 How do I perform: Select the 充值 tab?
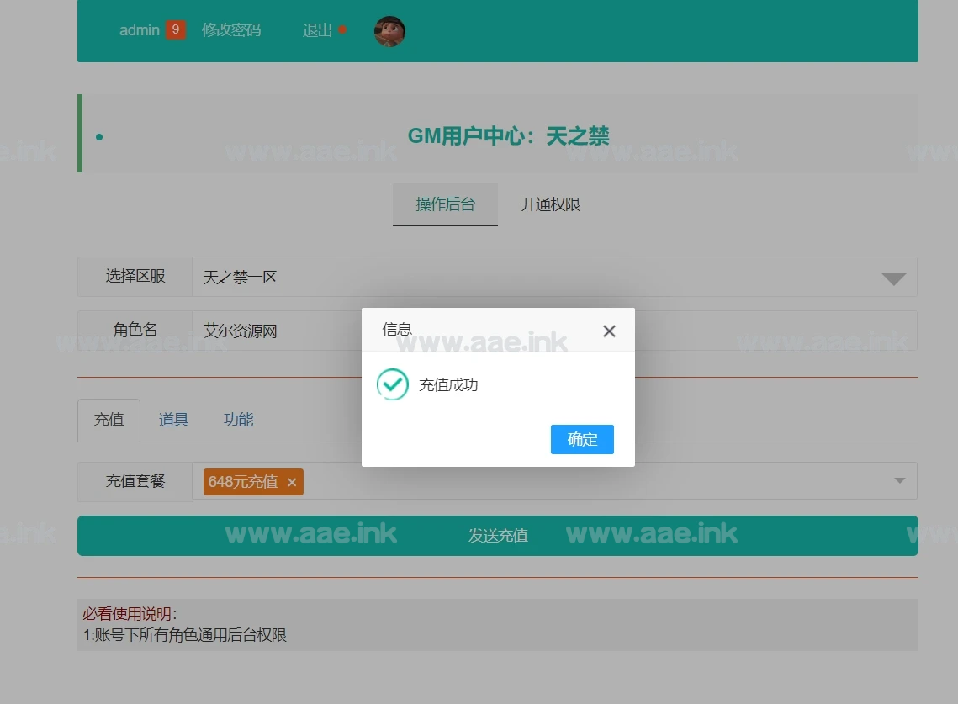(x=109, y=420)
